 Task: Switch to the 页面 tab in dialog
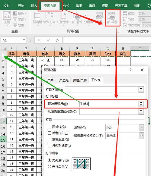coord(50,80)
